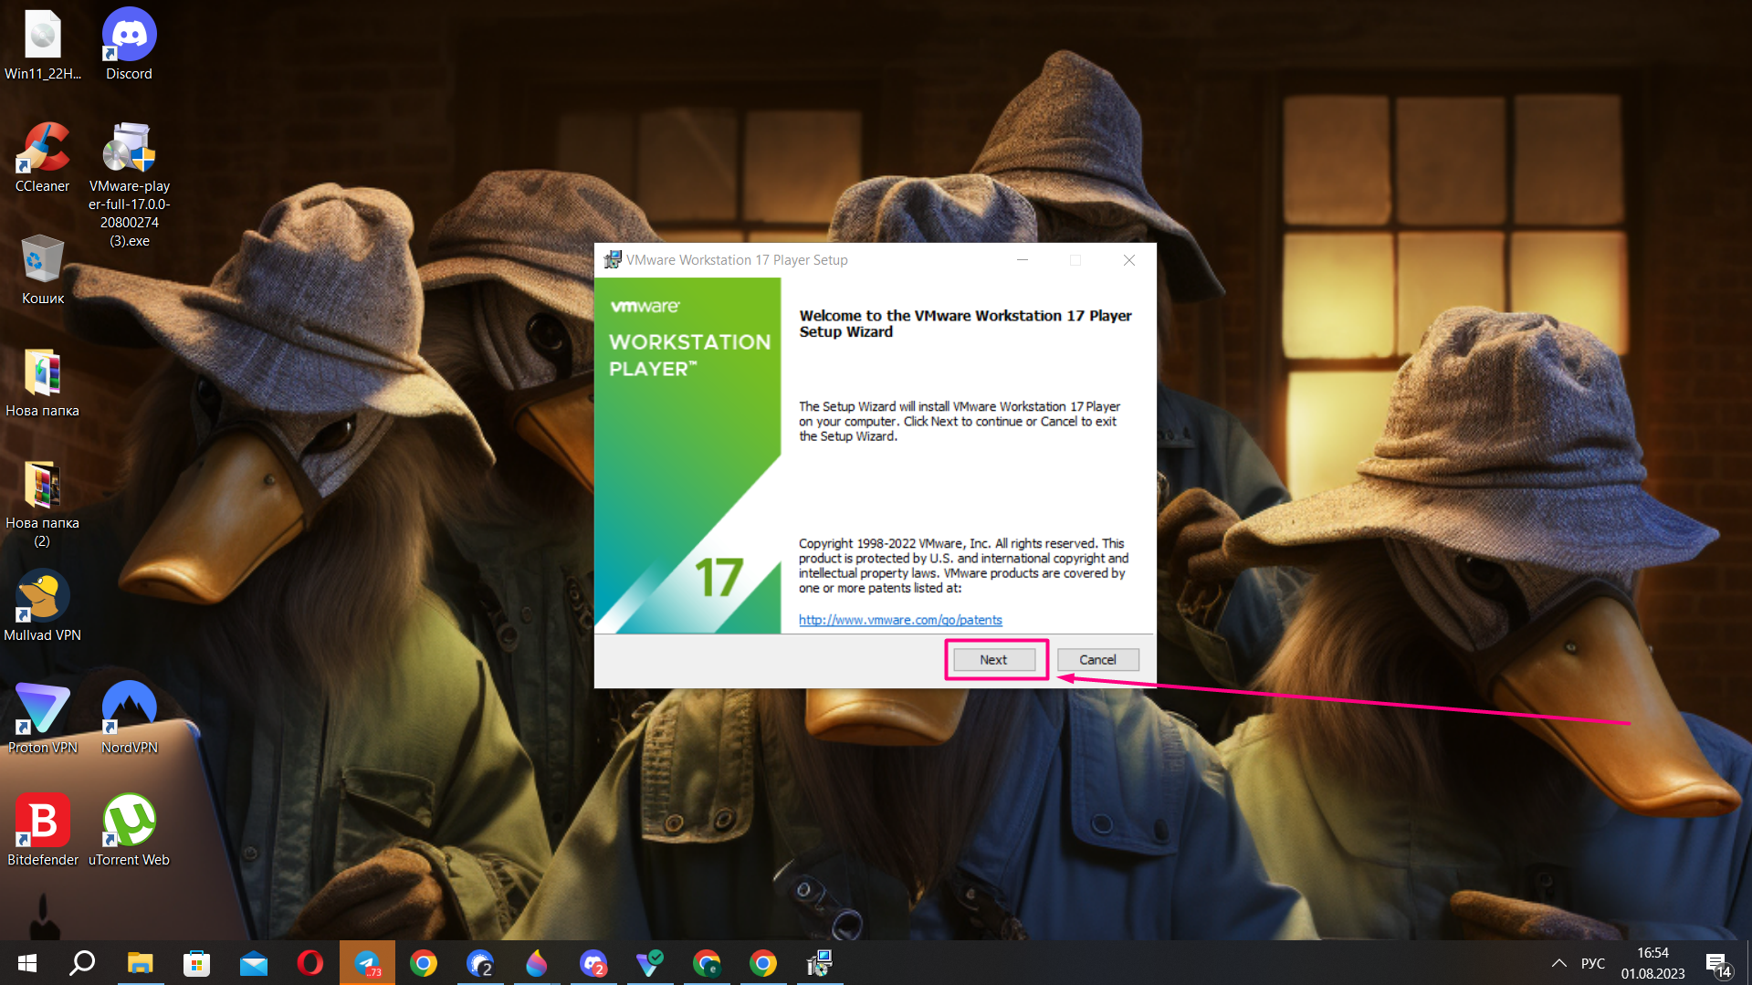The image size is (1752, 985).
Task: Switch to Discord in the taskbar
Action: (593, 963)
